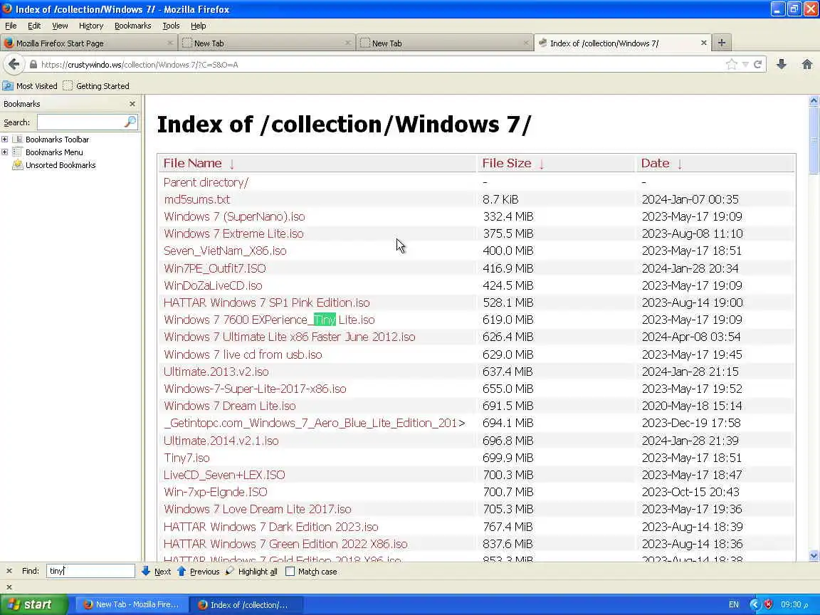Expand the Bookmarks Menu tree node
820x615 pixels.
(x=5, y=152)
